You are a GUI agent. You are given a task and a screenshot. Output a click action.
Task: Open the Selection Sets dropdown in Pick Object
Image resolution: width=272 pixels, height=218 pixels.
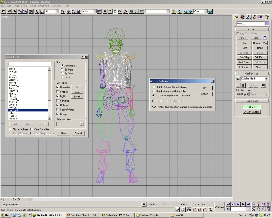pyautogui.click(x=81, y=124)
